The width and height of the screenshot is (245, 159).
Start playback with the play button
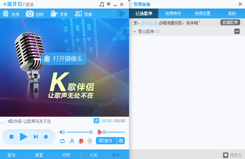click(24, 137)
